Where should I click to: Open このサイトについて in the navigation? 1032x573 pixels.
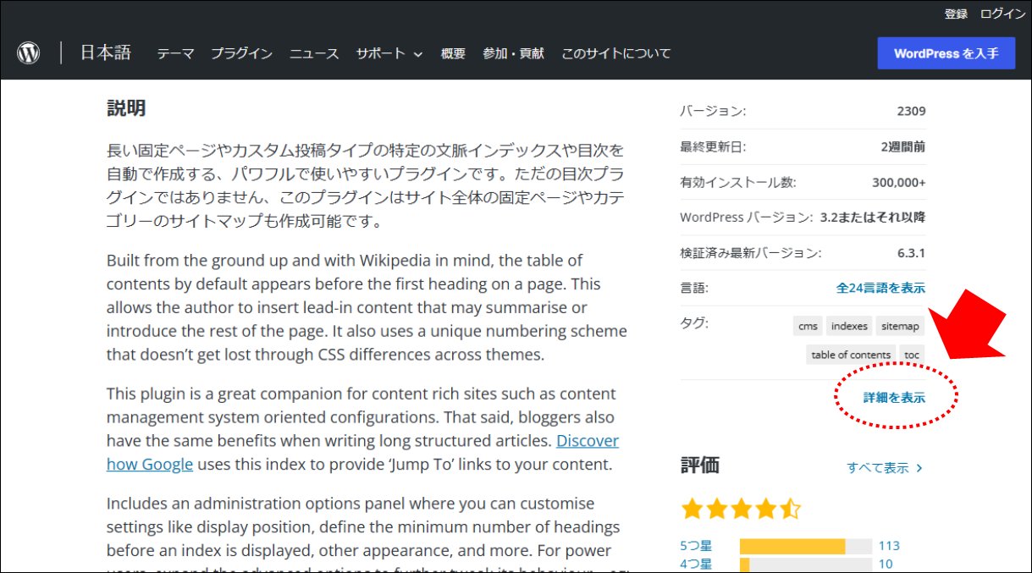[x=615, y=53]
